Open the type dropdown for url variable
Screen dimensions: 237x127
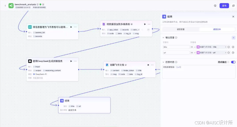(193, 52)
